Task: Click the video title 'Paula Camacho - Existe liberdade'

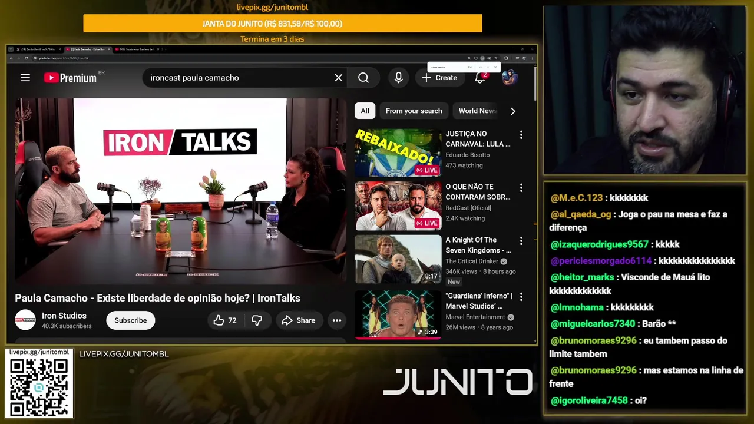Action: 157,298
